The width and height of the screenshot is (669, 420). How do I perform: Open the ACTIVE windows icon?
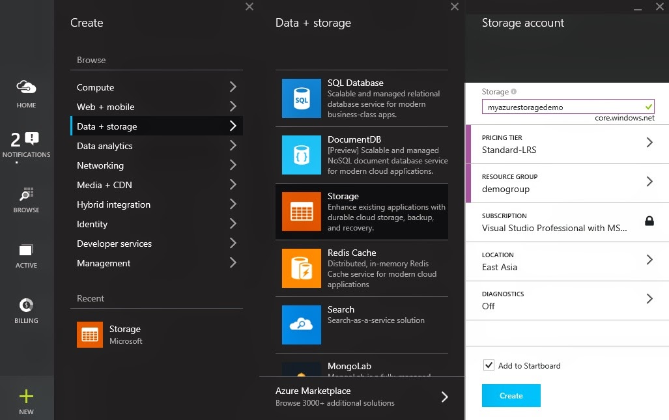point(26,250)
